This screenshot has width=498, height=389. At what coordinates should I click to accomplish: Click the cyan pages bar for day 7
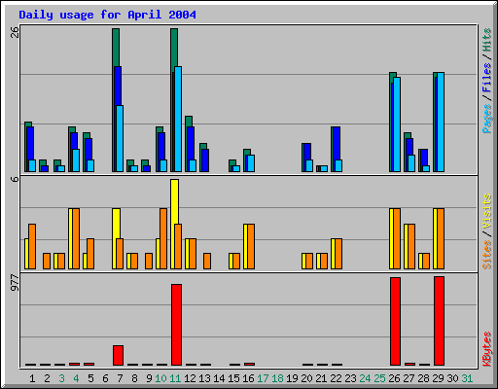[120, 138]
